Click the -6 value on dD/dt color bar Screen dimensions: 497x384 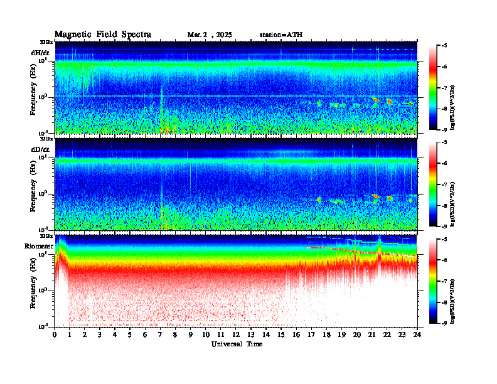tap(444, 164)
